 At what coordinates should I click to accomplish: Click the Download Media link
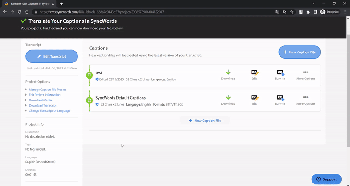coord(40,100)
